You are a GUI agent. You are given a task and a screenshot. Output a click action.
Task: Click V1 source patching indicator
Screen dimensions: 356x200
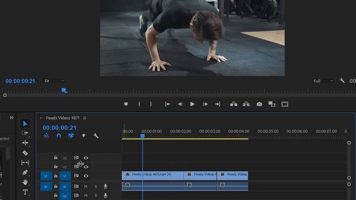coord(46,176)
